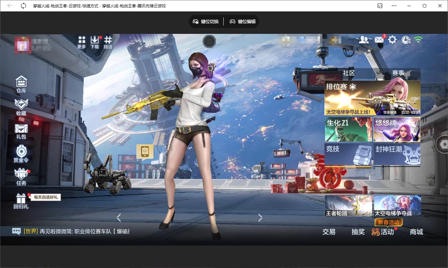Open the friends list icon

(x=364, y=40)
